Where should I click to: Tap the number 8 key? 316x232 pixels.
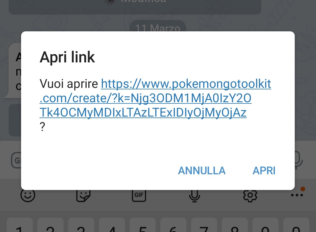(x=235, y=225)
